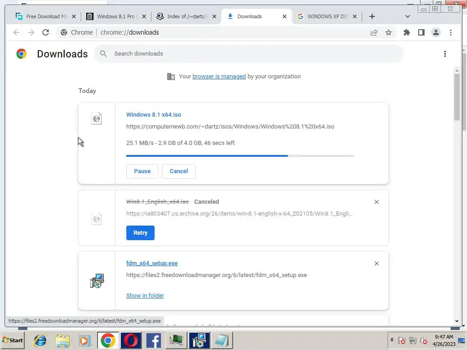Open the Windows 8.1 x64.iso file link

tap(154, 114)
